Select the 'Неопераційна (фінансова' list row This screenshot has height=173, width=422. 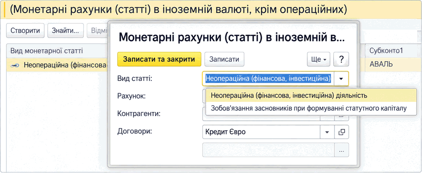click(x=57, y=65)
